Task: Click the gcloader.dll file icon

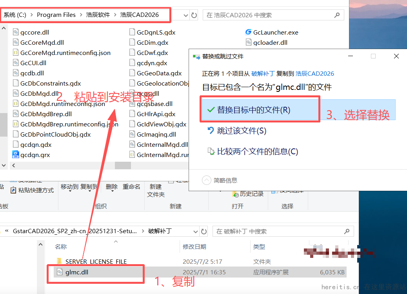Action: click(249, 42)
